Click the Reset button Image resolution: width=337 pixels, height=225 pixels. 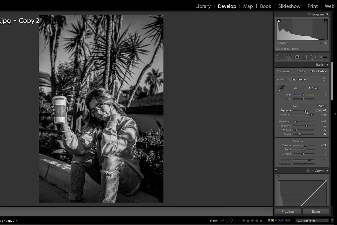pyautogui.click(x=316, y=211)
